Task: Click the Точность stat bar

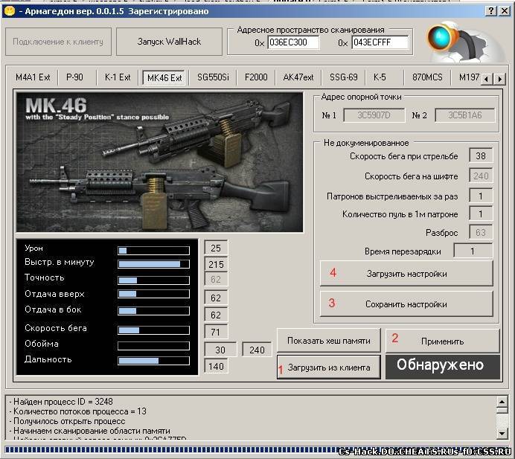Action: click(153, 280)
